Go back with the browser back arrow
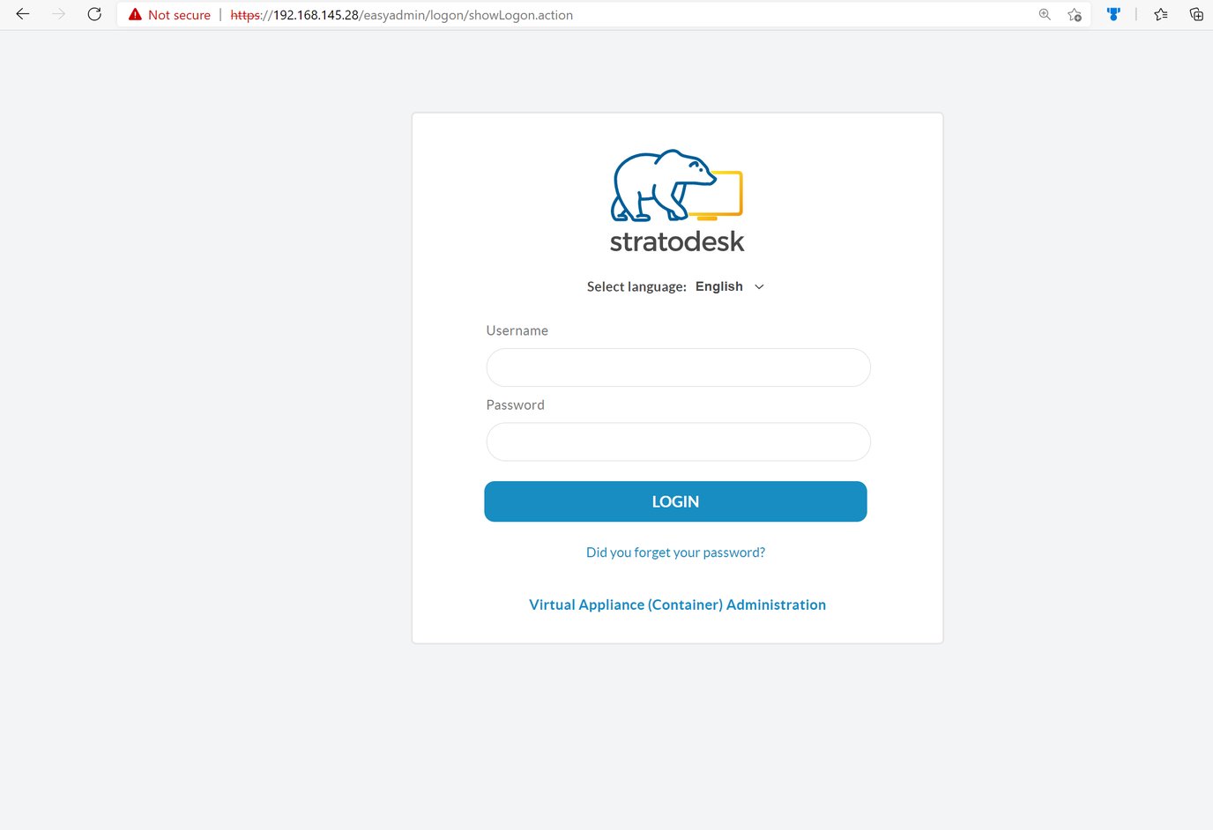The height and width of the screenshot is (830, 1213). [23, 15]
